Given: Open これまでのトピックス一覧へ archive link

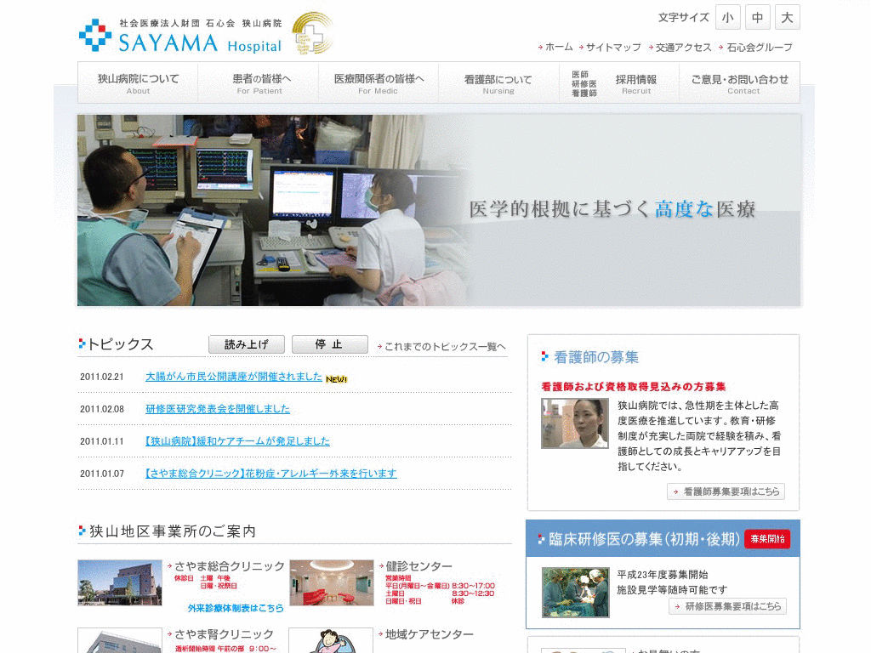Looking at the screenshot, I should pos(444,347).
